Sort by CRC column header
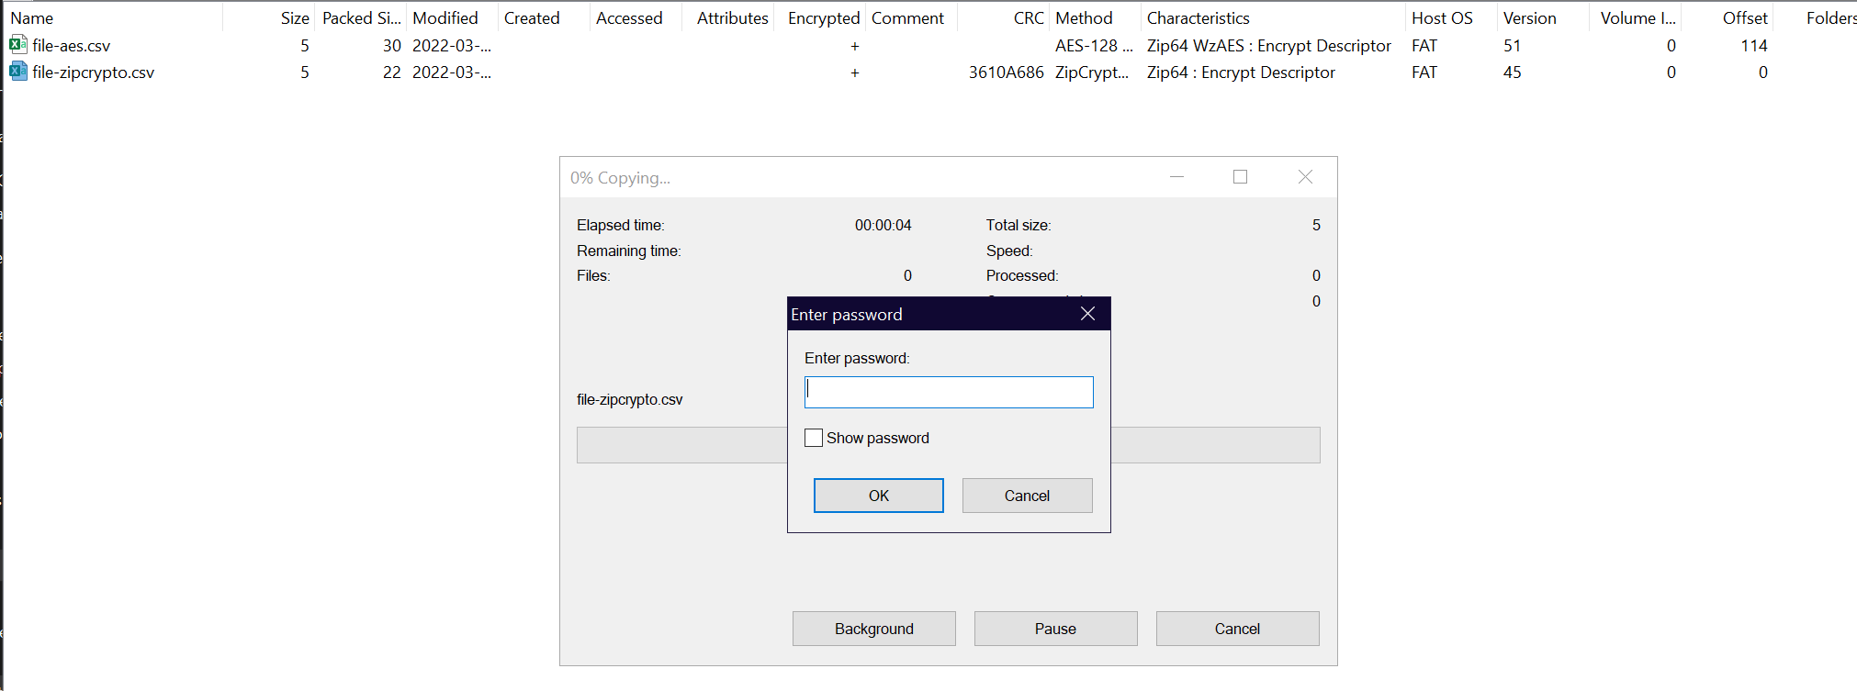Image resolution: width=1857 pixels, height=691 pixels. [x=1029, y=18]
